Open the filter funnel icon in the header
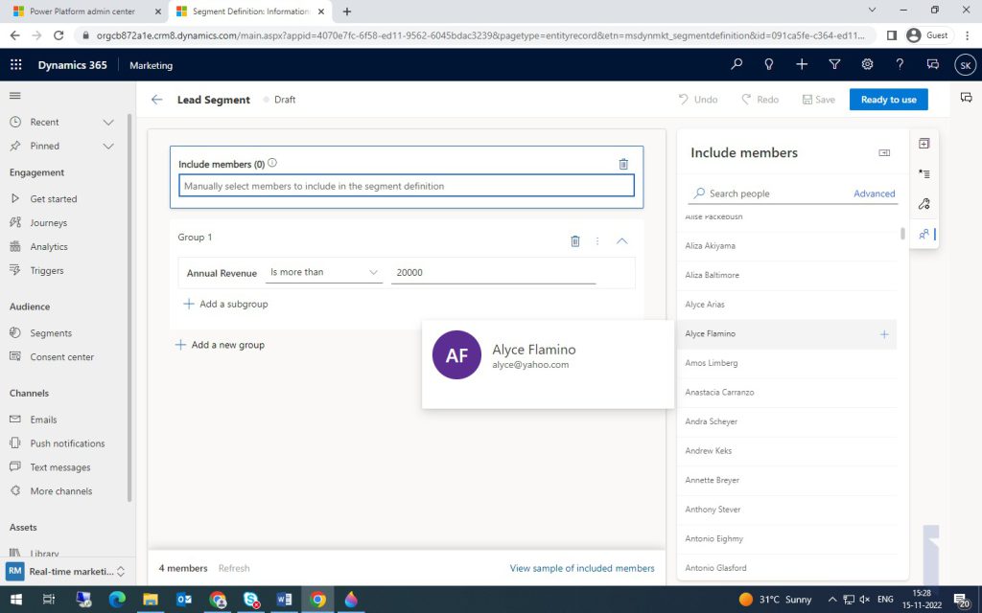The width and height of the screenshot is (982, 613). (834, 65)
